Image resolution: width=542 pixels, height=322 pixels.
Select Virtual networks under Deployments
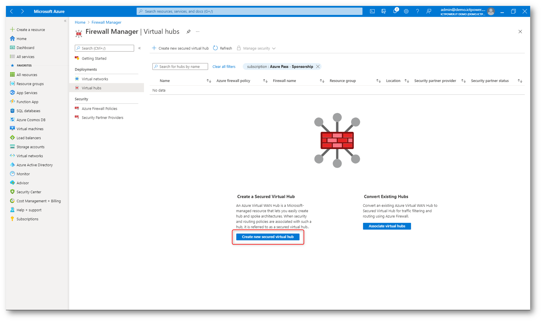[95, 79]
